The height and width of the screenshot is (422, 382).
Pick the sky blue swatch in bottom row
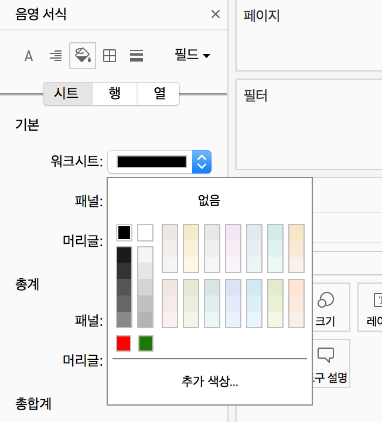click(254, 304)
